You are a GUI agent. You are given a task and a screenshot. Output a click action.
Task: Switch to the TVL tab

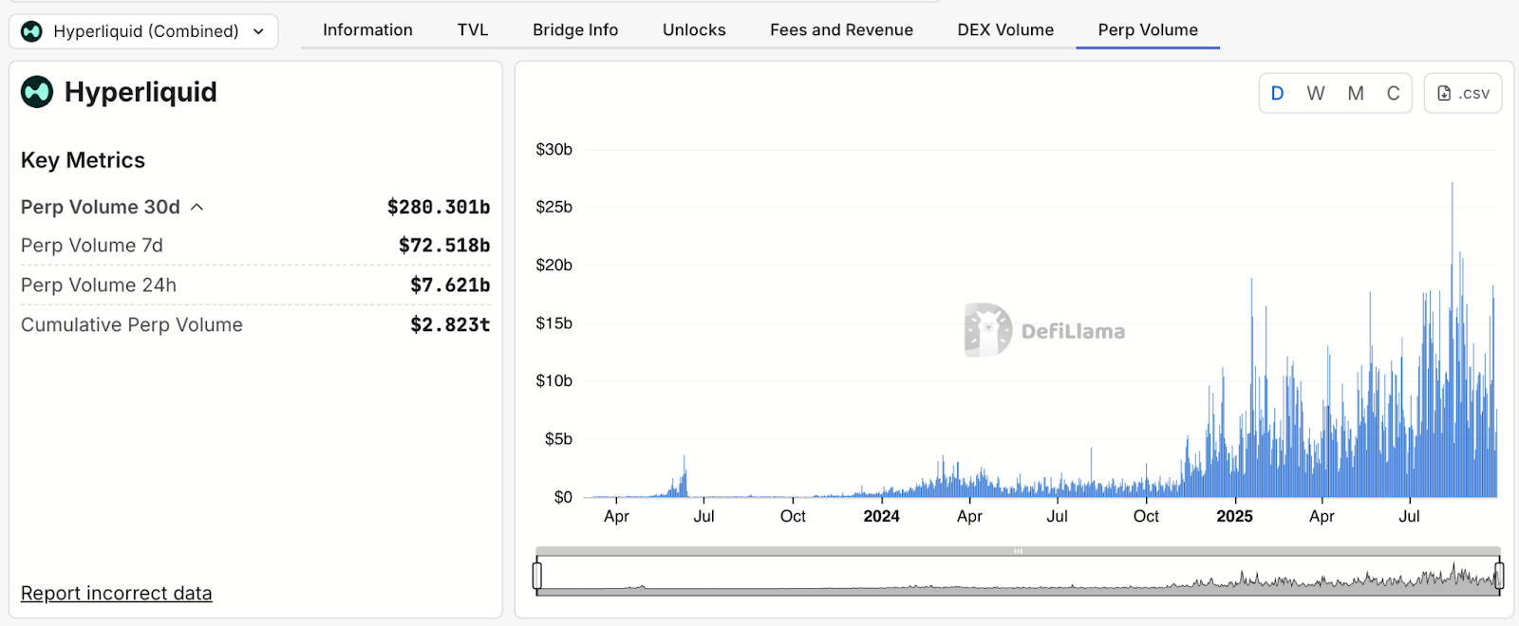tap(473, 29)
